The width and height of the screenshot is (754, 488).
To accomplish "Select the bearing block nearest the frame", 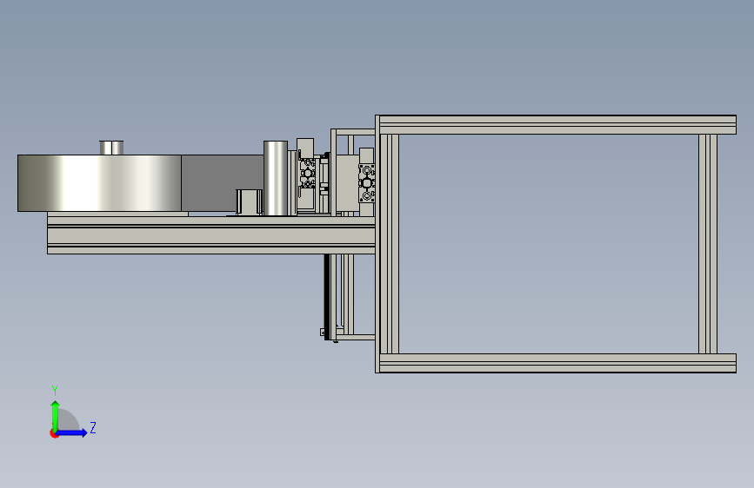I will (x=366, y=183).
